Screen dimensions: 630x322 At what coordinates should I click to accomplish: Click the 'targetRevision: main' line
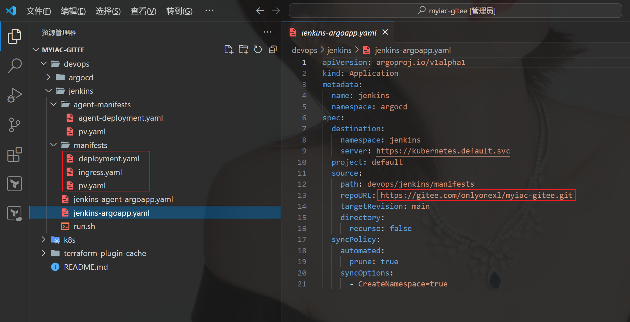click(385, 206)
